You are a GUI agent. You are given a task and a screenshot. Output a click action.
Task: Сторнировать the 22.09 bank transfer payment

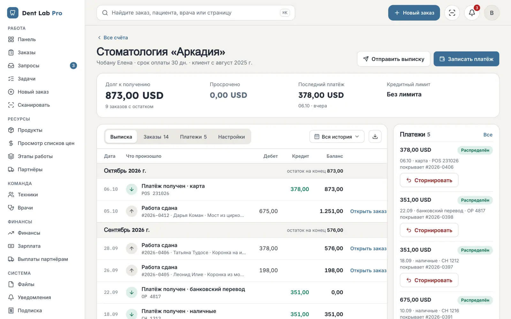(429, 230)
